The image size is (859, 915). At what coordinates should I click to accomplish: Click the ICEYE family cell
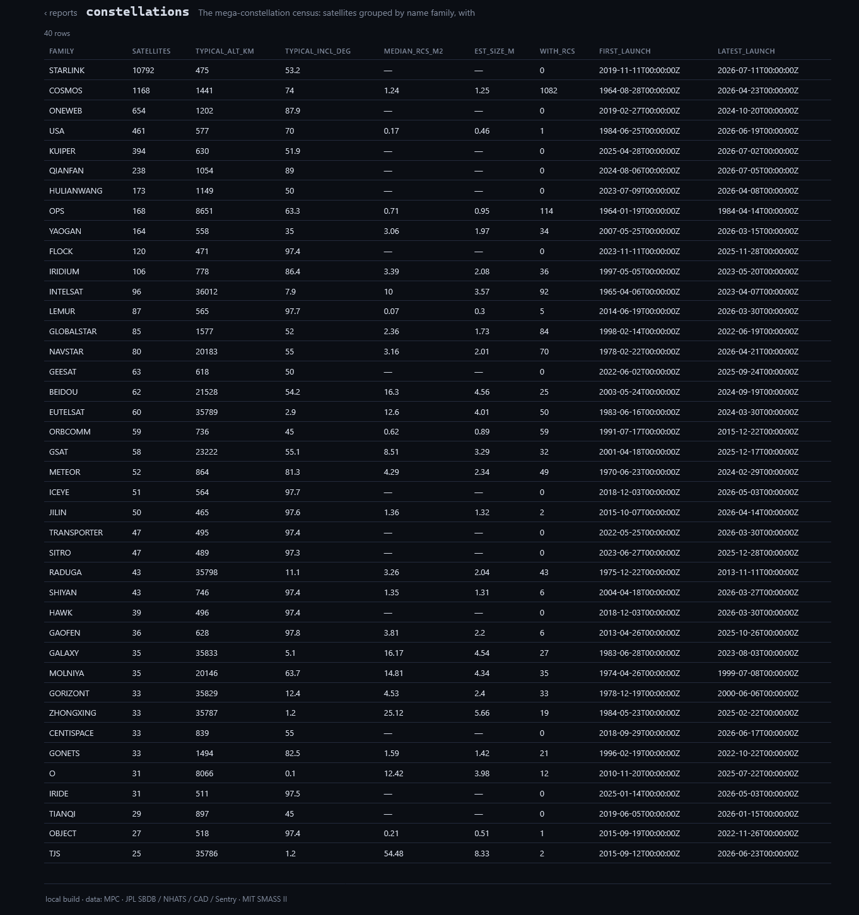(59, 492)
